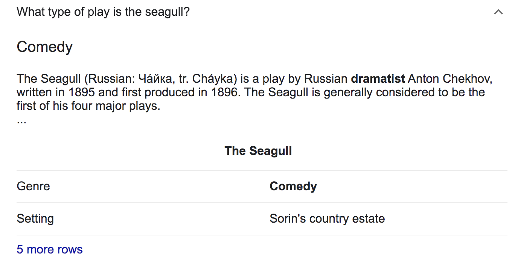
Task: Click the year "1896" in the text
Action: tap(225, 93)
